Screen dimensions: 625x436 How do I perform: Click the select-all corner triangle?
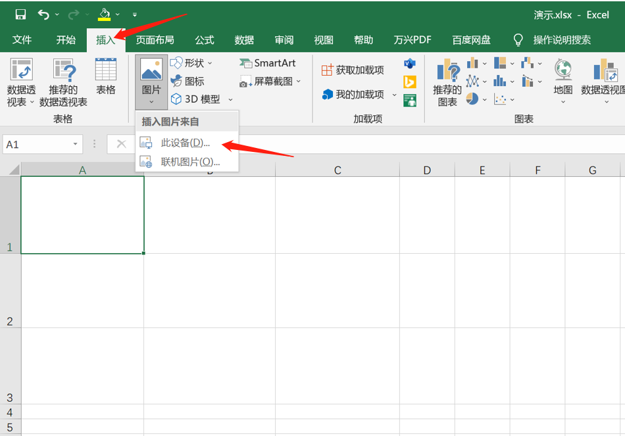tap(14, 170)
